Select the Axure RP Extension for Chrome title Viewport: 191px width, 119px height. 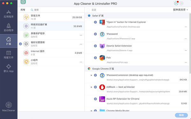coord(123,99)
